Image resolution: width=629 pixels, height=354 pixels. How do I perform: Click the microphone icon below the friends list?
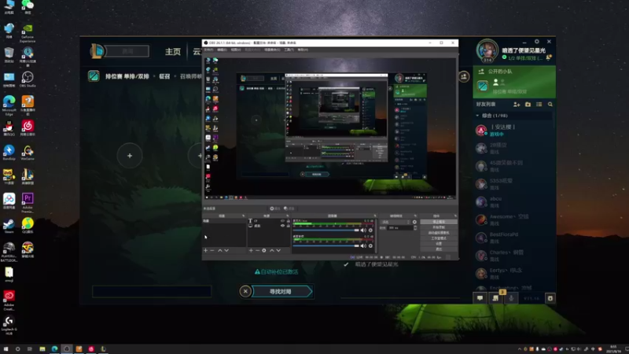[x=511, y=298]
